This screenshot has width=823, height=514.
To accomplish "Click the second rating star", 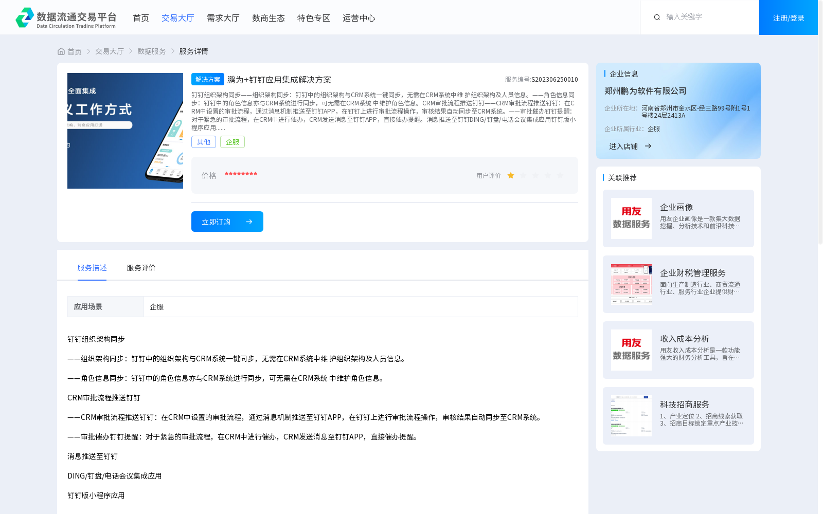I will (523, 175).
